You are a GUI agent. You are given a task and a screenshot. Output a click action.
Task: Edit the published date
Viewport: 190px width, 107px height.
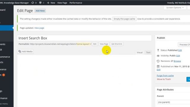coord(159,70)
